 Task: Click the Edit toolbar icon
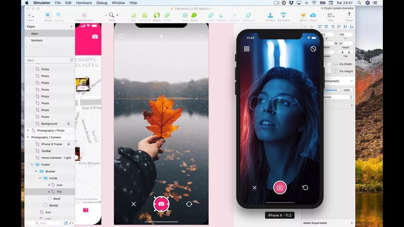(134, 15)
